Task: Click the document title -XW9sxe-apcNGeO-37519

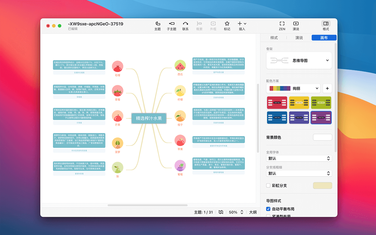Action: point(96,24)
